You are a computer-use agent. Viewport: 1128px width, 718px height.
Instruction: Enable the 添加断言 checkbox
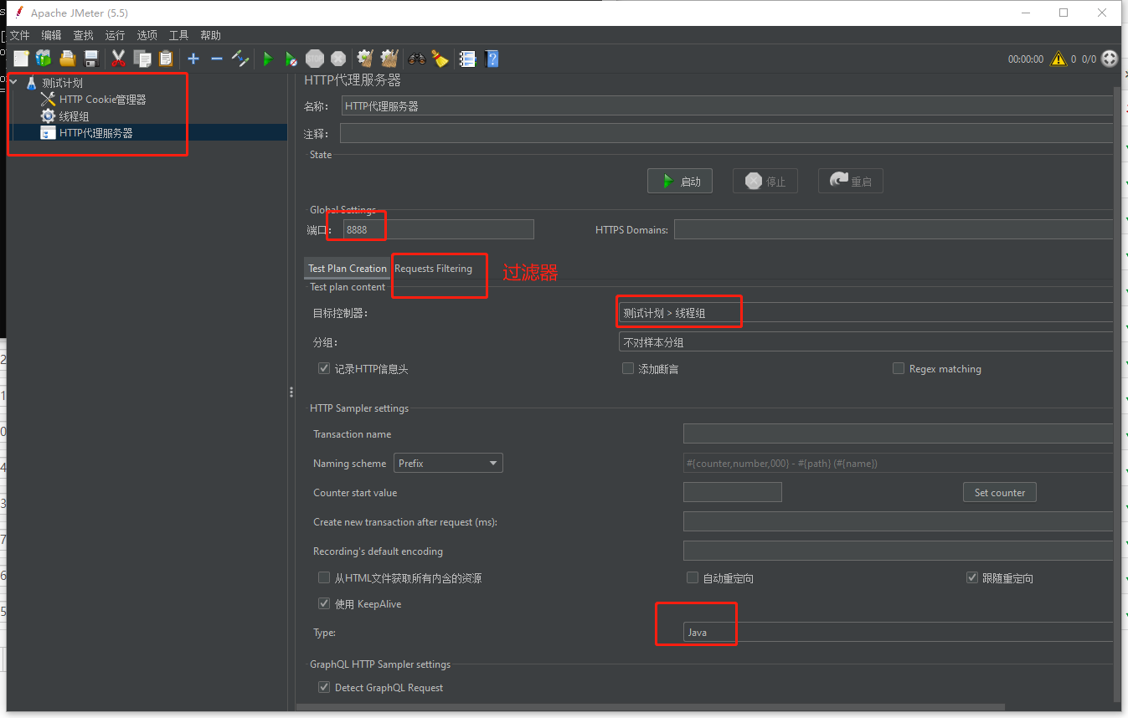point(628,368)
